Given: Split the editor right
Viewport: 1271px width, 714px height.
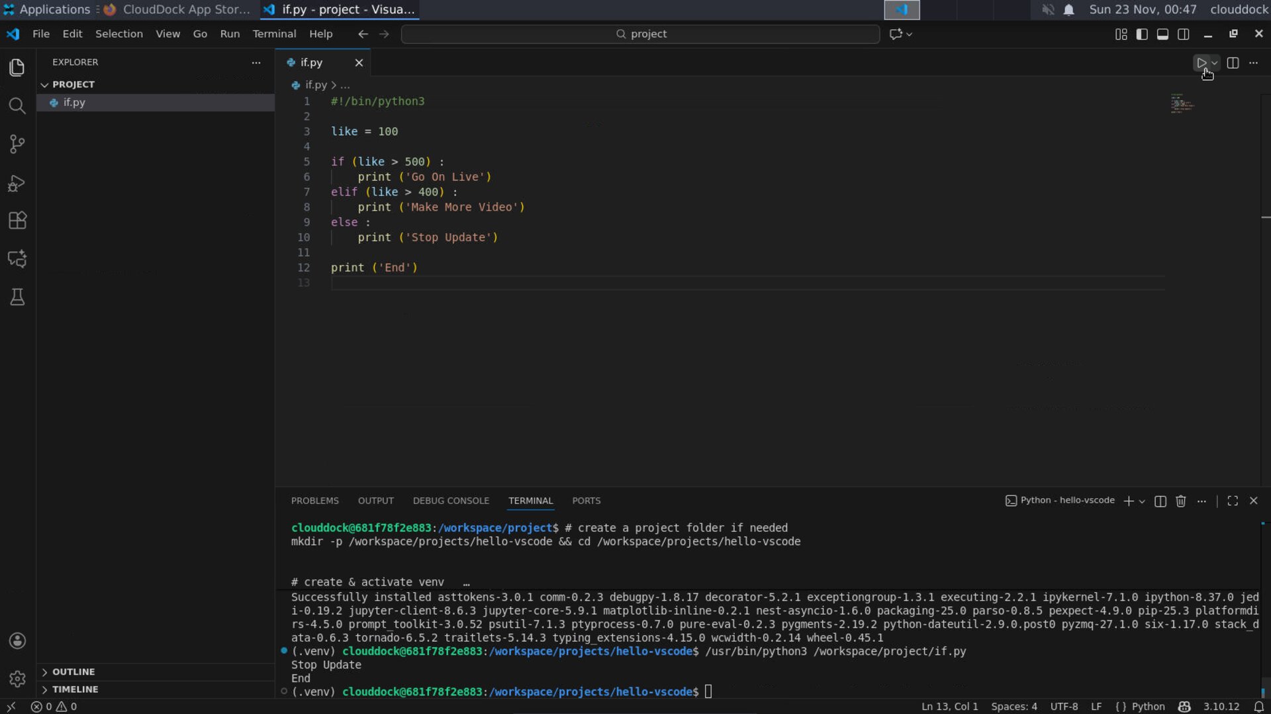Looking at the screenshot, I should pyautogui.click(x=1233, y=63).
